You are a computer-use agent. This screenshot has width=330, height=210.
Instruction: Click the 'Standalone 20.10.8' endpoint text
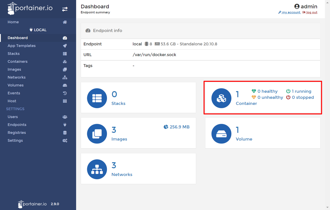click(199, 44)
